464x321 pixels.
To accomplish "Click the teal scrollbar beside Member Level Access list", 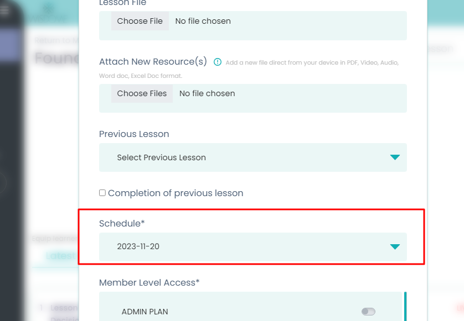I will (405, 306).
